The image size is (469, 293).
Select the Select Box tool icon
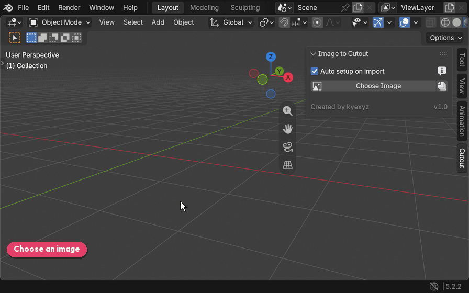coord(14,38)
